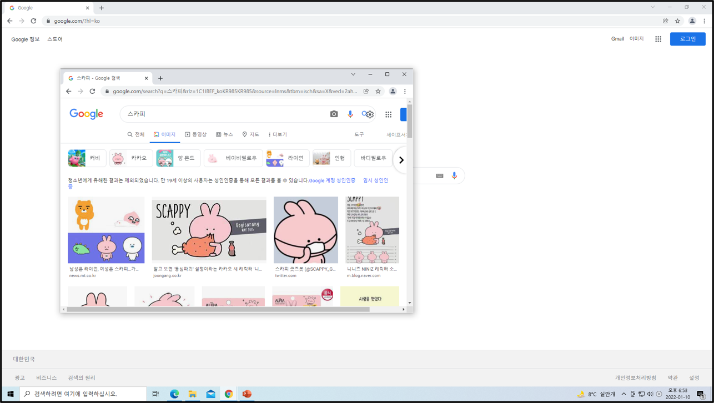Viewport: 714px width, 403px height.
Task: Switch to 동영상 results tab
Action: click(196, 134)
